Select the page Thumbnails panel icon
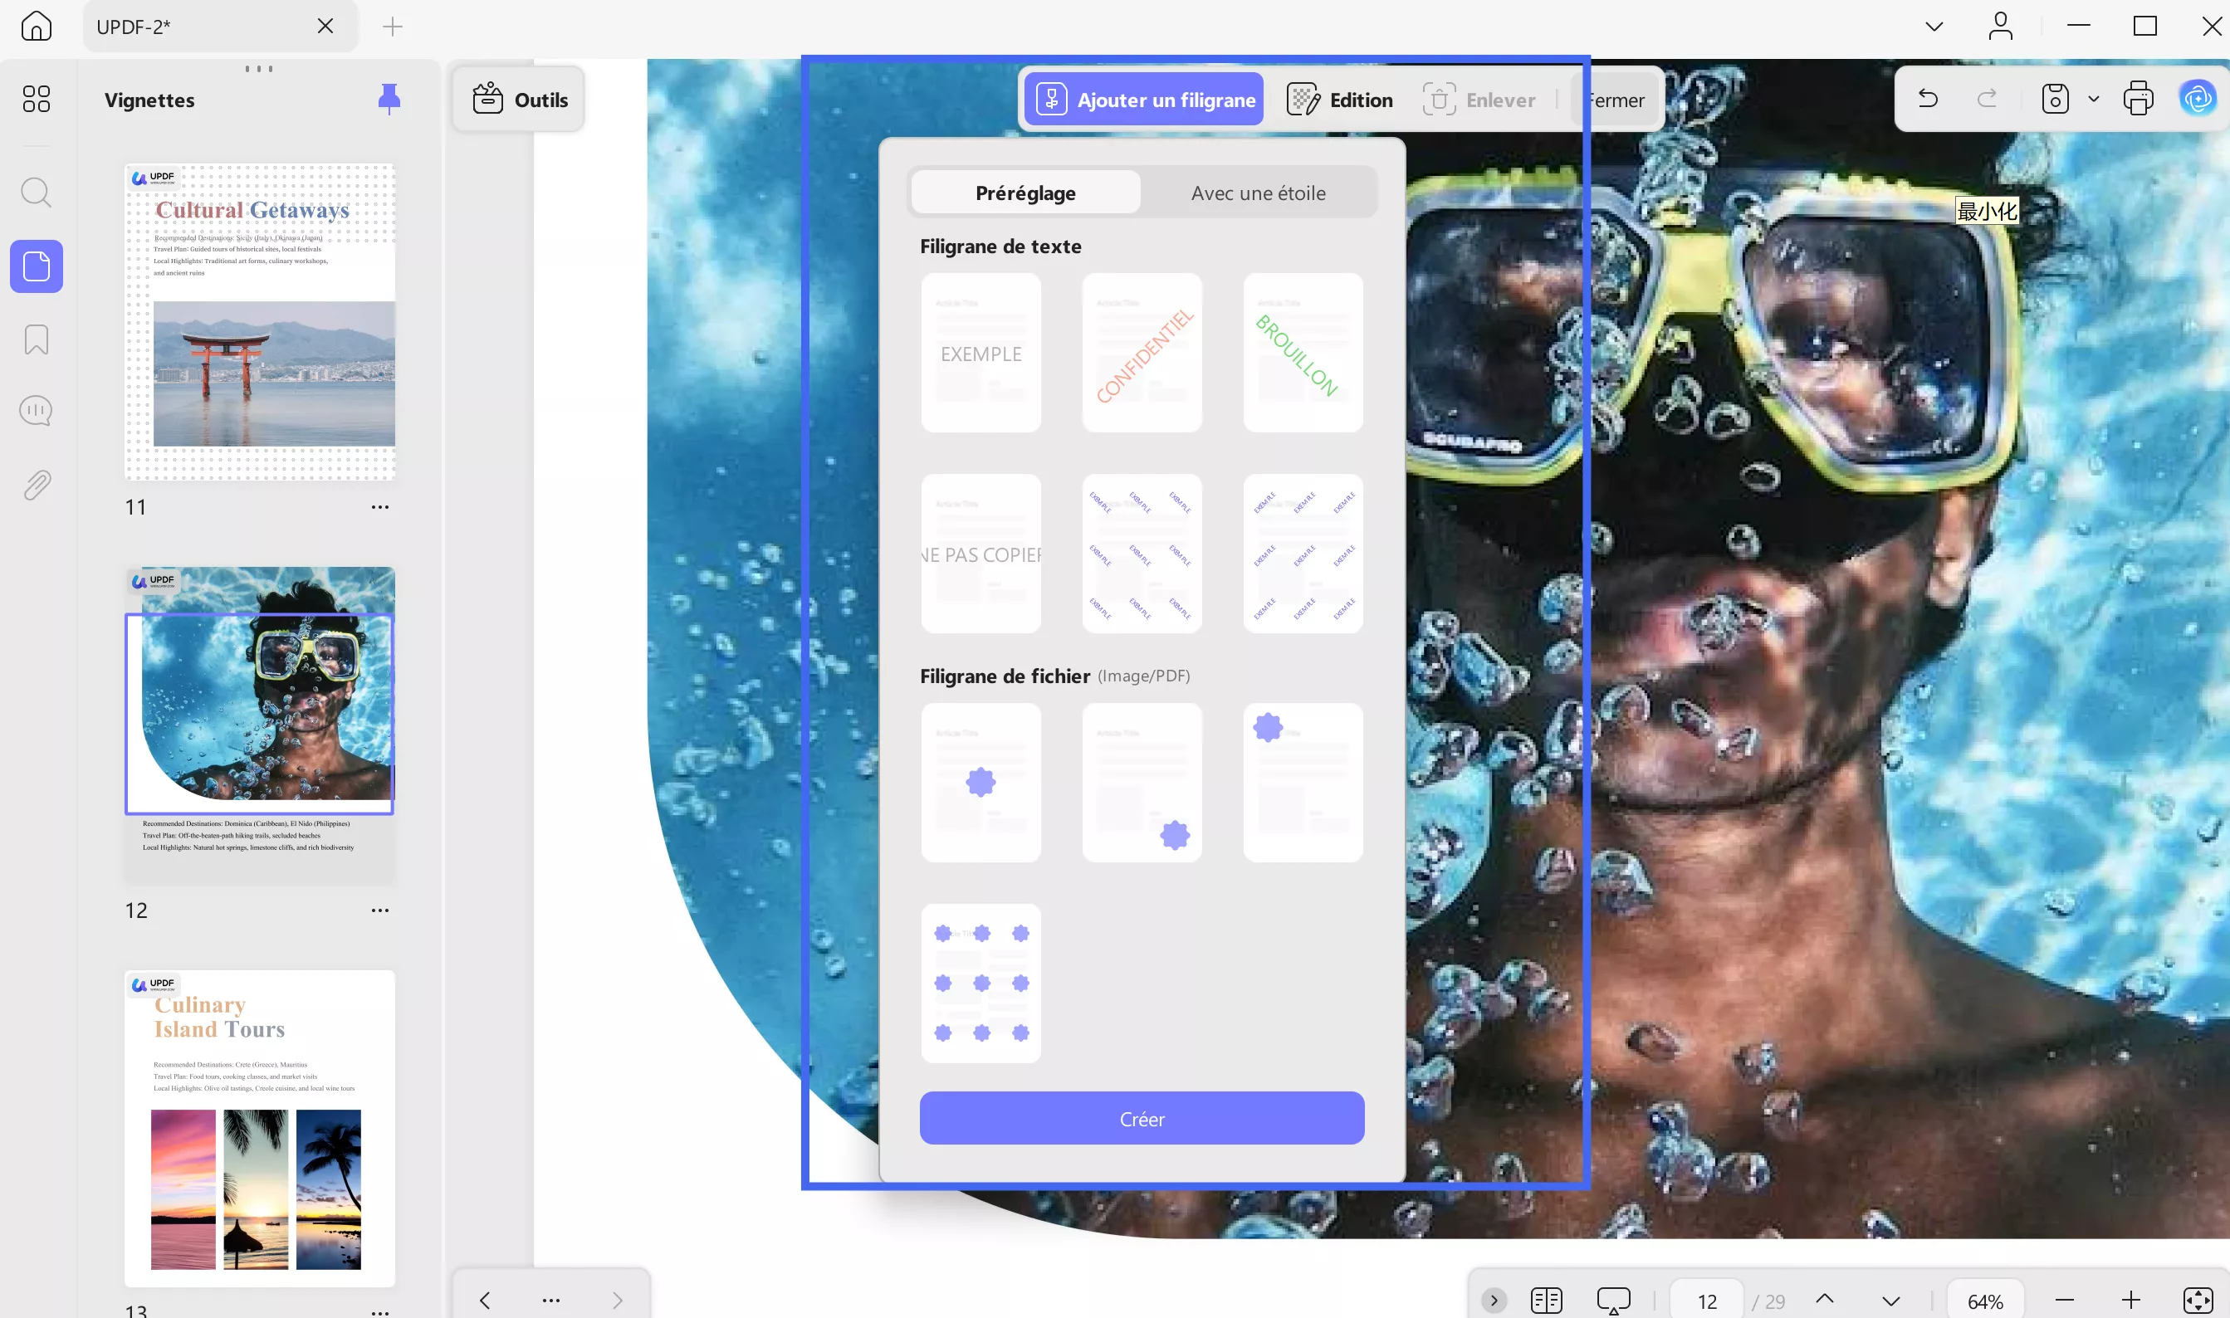2230x1318 pixels. click(37, 266)
